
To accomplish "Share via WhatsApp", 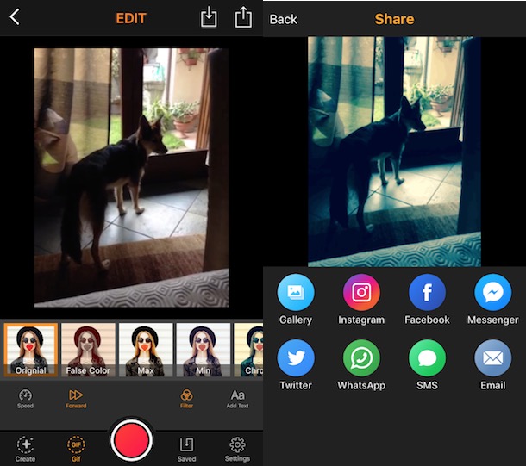I will (361, 365).
